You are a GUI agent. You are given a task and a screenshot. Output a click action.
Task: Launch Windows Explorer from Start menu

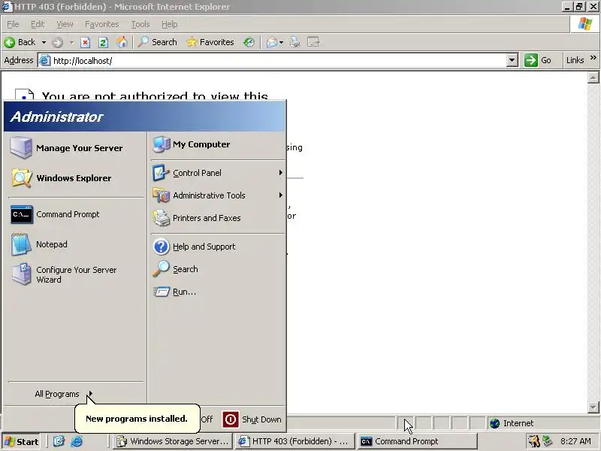(x=75, y=178)
